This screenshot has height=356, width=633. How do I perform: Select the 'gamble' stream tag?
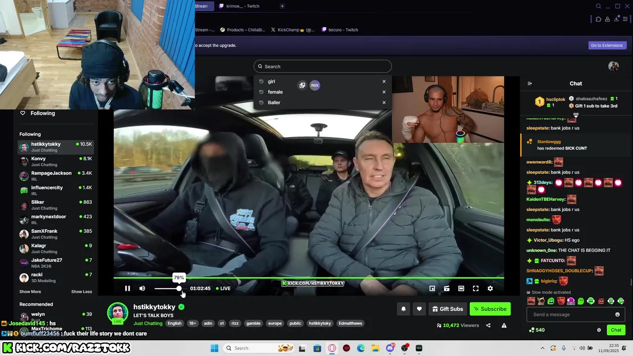pos(253,323)
